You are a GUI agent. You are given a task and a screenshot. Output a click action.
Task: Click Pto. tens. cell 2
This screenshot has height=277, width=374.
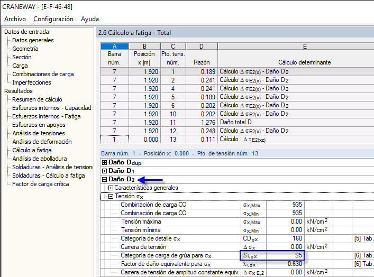[x=173, y=80]
